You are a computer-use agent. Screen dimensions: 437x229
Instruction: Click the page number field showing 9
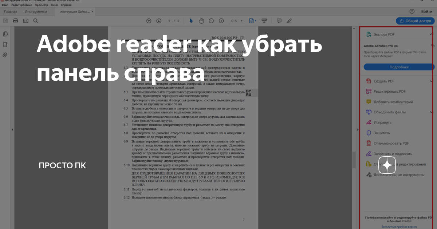coord(169,21)
